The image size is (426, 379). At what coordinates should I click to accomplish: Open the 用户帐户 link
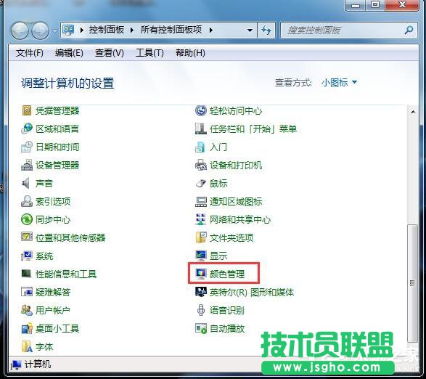(53, 310)
